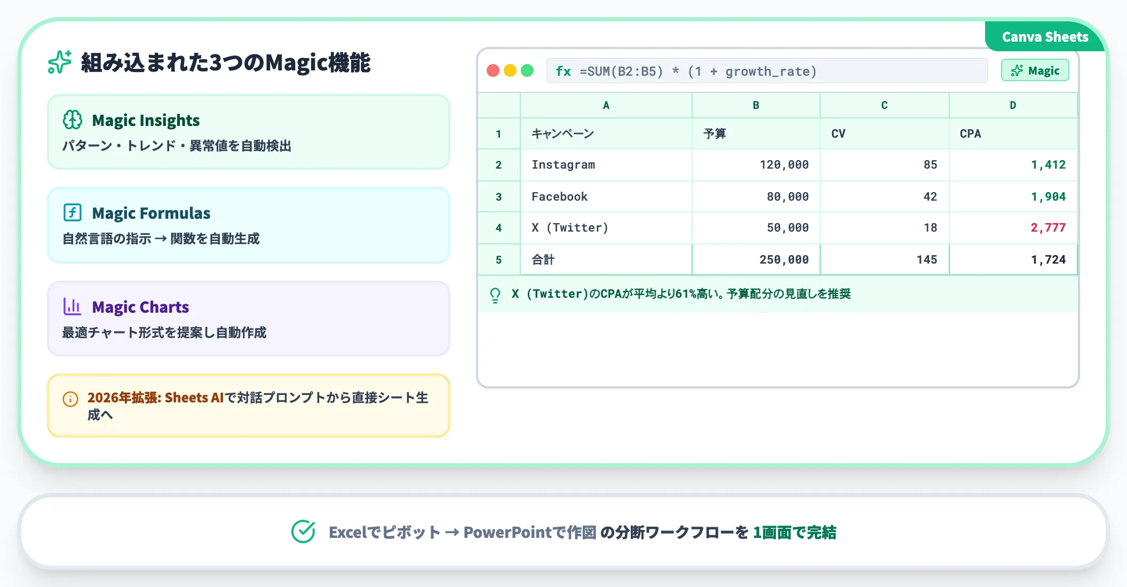Click the bar chart icon in Magic Charts

(73, 306)
